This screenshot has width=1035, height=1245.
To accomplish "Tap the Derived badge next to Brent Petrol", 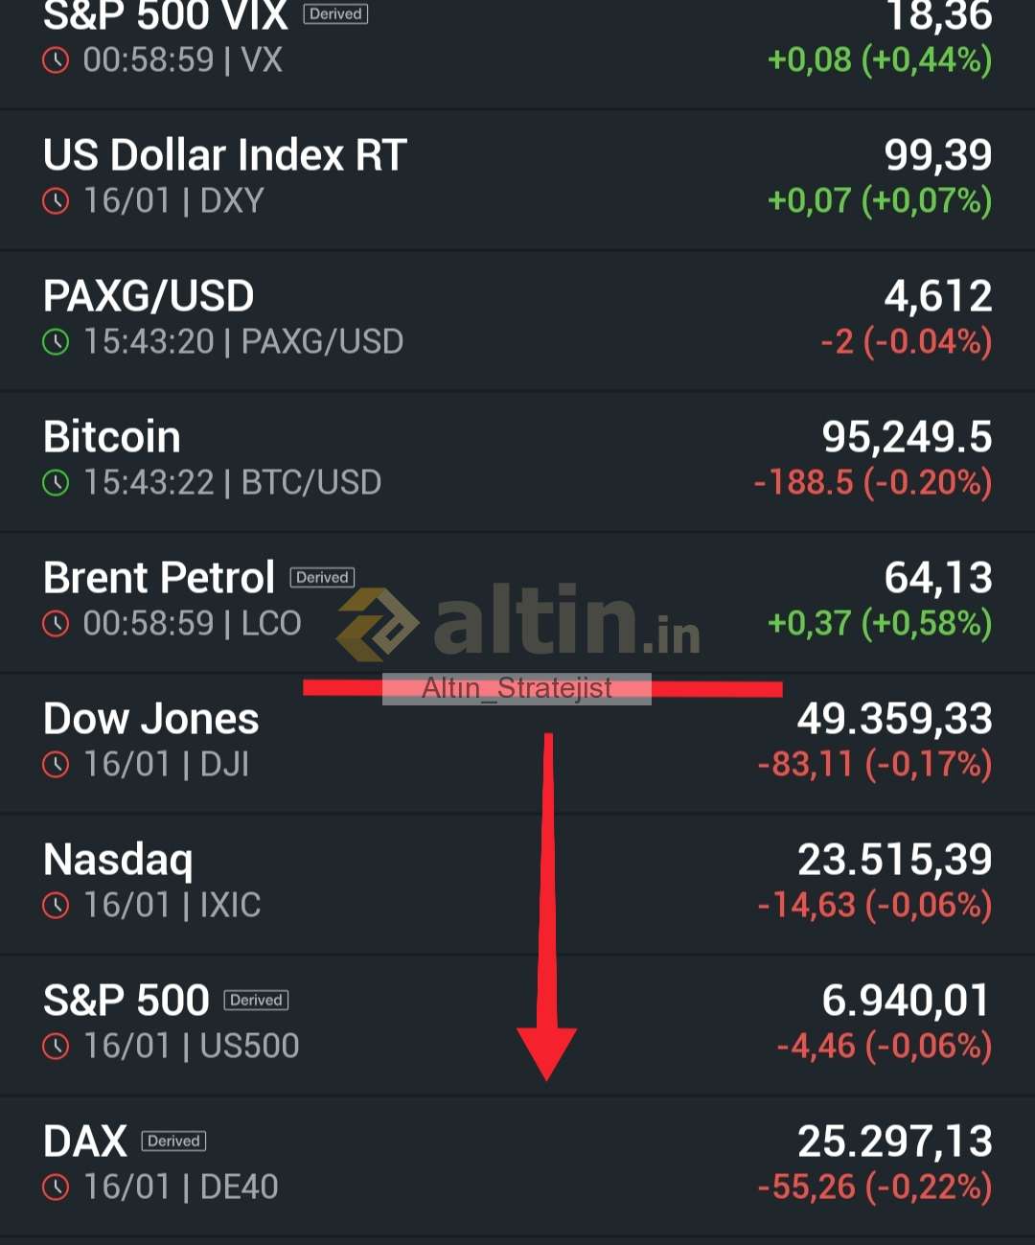I will click(322, 577).
